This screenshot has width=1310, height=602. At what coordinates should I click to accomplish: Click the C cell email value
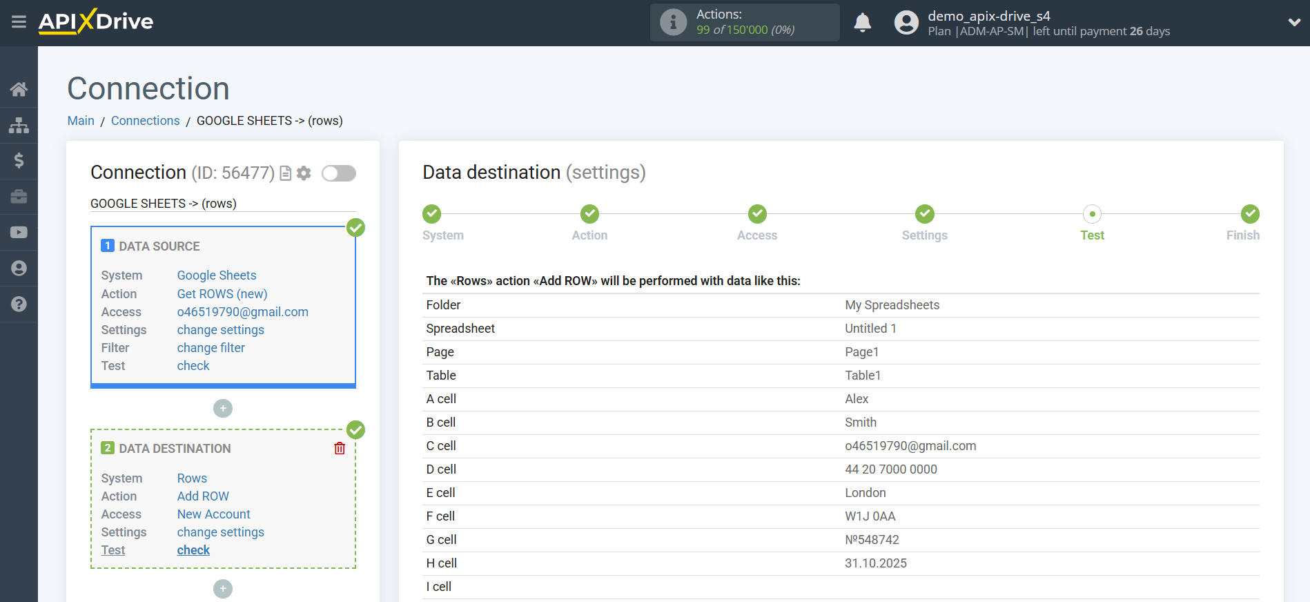click(910, 446)
